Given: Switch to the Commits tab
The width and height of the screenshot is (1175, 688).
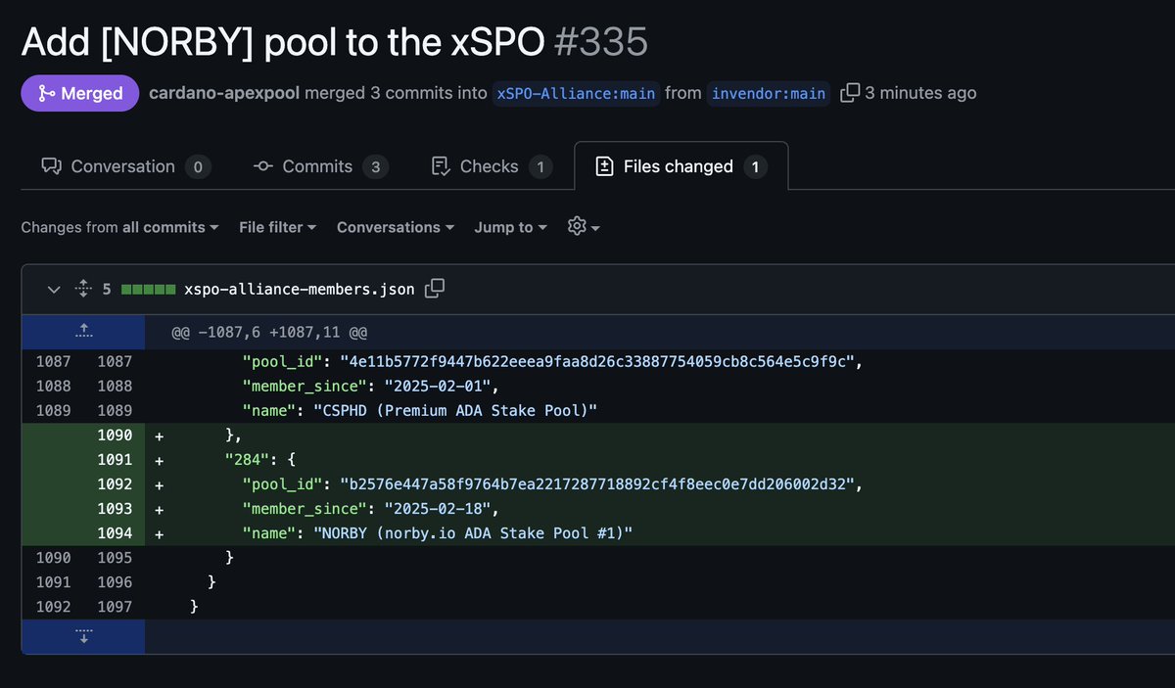Looking at the screenshot, I should (x=320, y=166).
